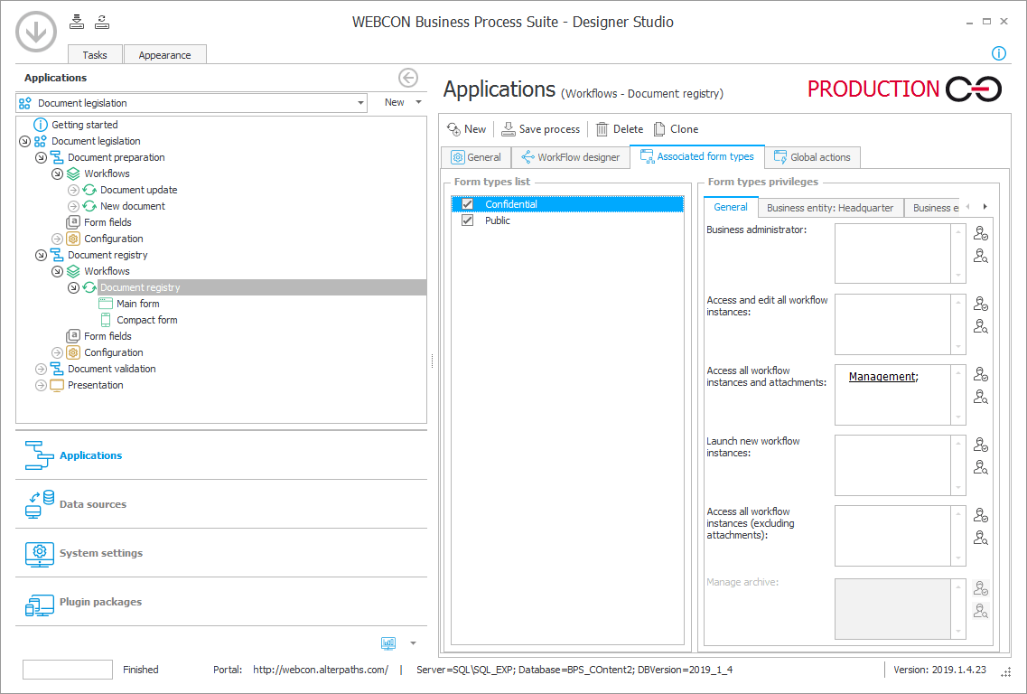This screenshot has width=1027, height=694.
Task: Click the Clone button
Action: [x=676, y=129]
